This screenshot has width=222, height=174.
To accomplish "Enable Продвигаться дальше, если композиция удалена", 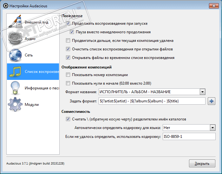I will click(68, 41).
